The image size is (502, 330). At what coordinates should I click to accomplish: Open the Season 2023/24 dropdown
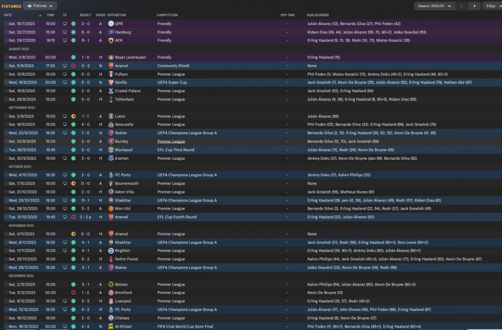click(435, 6)
